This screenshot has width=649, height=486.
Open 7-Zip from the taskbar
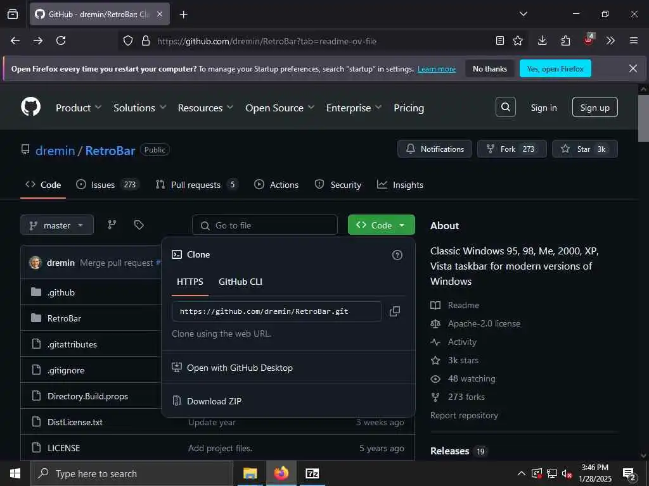pyautogui.click(x=312, y=473)
